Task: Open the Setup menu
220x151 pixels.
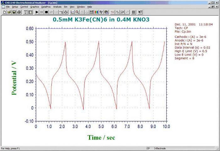Action: [15, 7]
